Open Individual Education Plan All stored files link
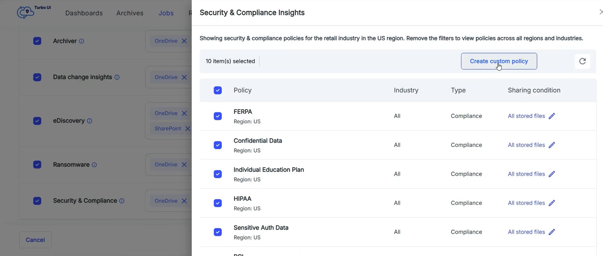Screen dimensions: 603x256 click(x=526, y=174)
